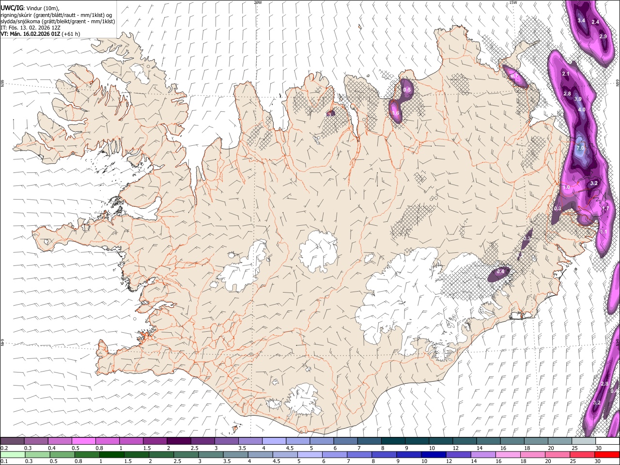
Task: Click the 2.9 precipitation value at the top right
Action: [x=603, y=37]
